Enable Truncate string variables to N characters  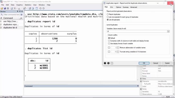109,52
